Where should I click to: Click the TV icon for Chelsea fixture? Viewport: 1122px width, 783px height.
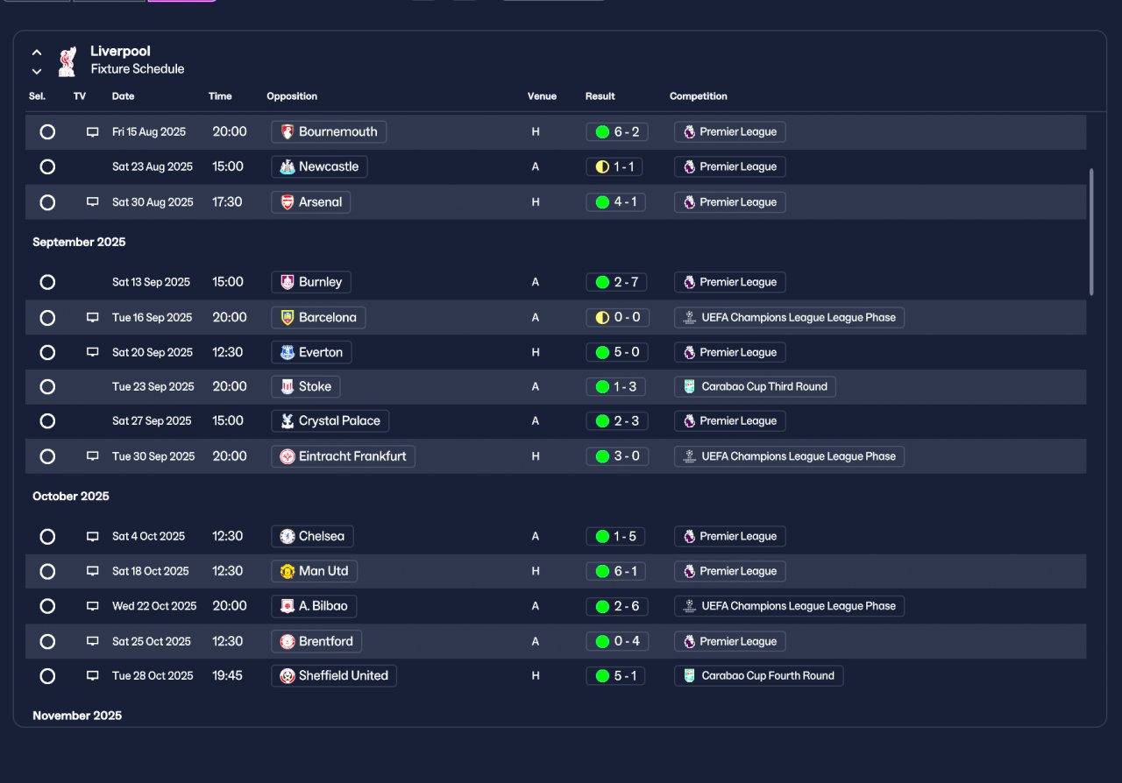(92, 537)
